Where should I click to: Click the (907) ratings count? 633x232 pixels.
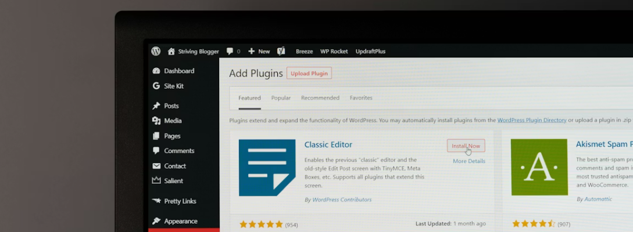coord(564,224)
